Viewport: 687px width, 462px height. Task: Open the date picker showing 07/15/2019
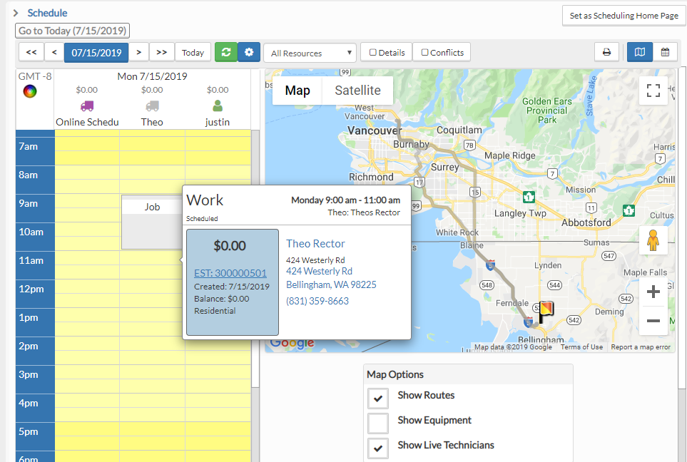pos(96,51)
